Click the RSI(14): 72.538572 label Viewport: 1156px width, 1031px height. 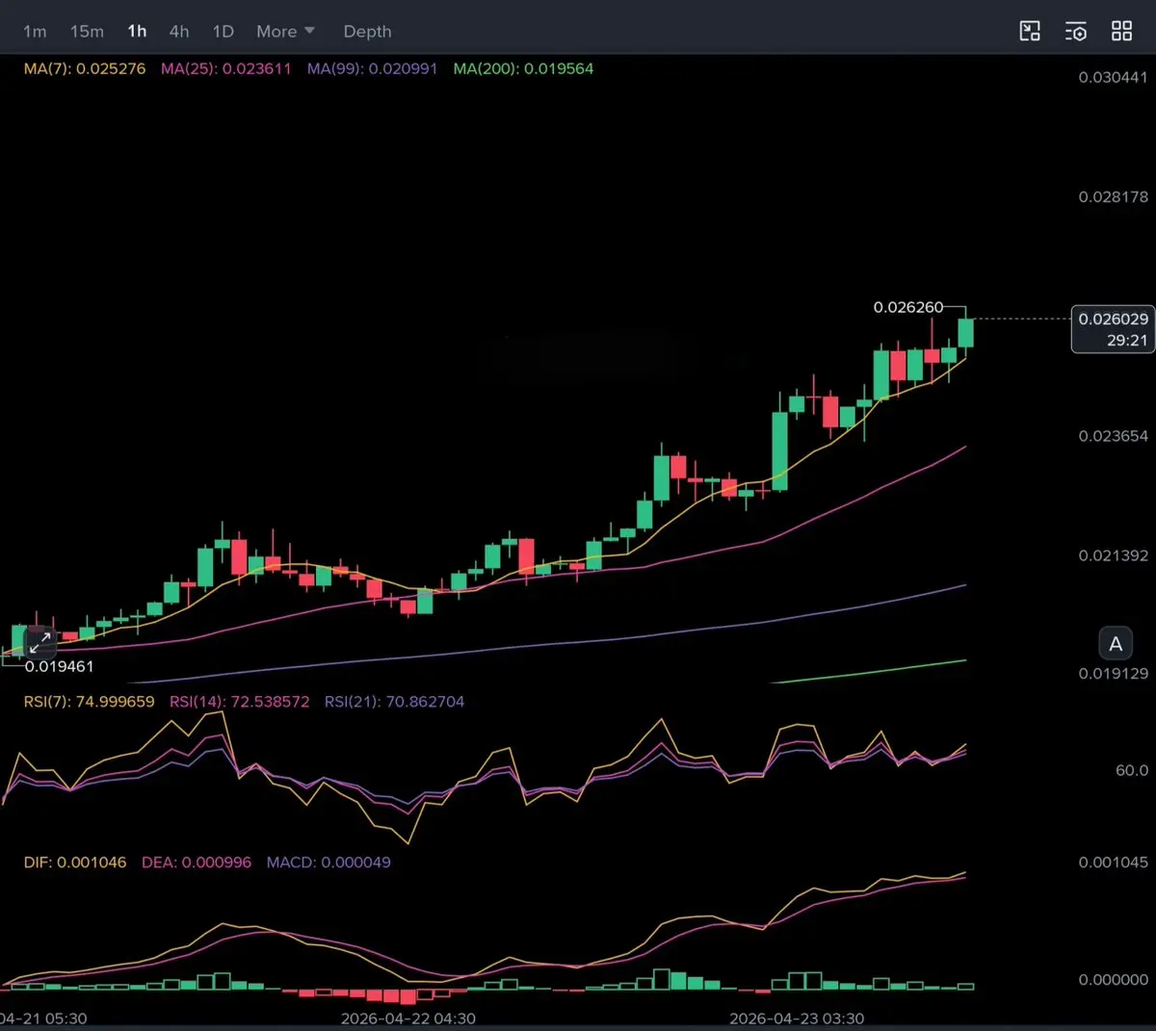coord(240,702)
